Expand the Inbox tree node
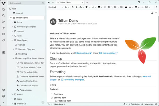The image size is (159, 106). pos(12,22)
